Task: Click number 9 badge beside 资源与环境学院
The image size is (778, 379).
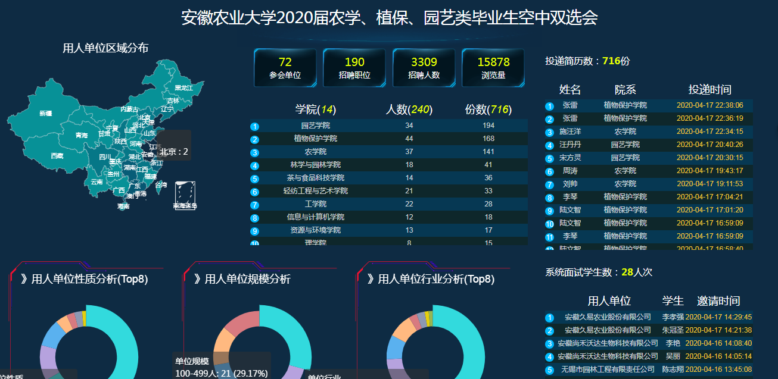Action: pos(255,231)
